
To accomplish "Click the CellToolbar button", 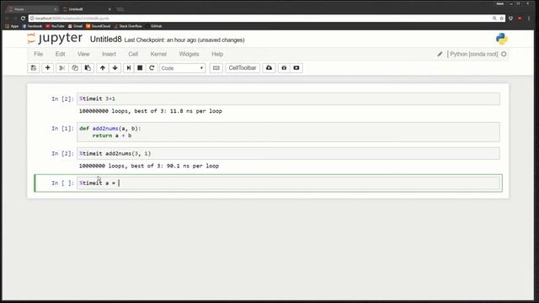I will pyautogui.click(x=243, y=68).
